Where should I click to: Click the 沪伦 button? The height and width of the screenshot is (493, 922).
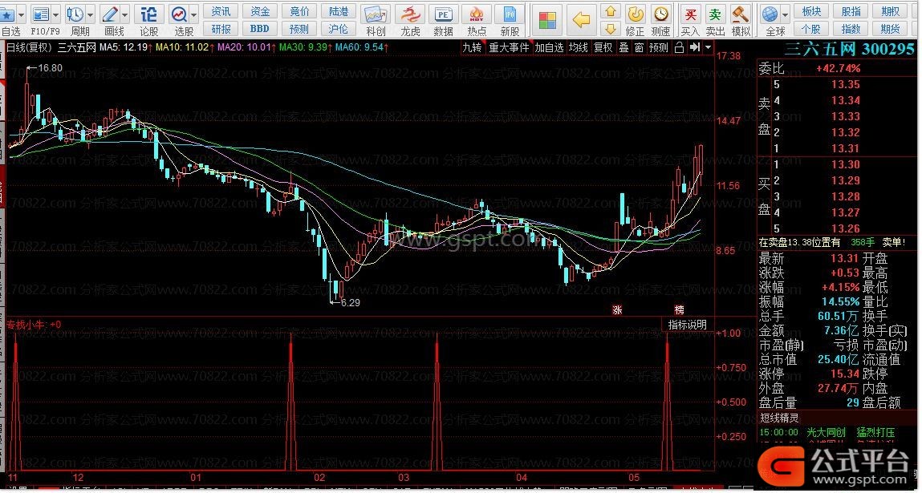click(x=339, y=28)
